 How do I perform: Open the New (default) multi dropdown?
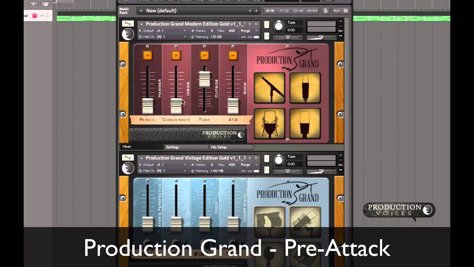pyautogui.click(x=141, y=11)
